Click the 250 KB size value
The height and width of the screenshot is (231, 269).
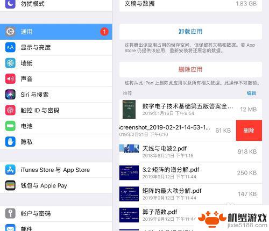pos(247,173)
